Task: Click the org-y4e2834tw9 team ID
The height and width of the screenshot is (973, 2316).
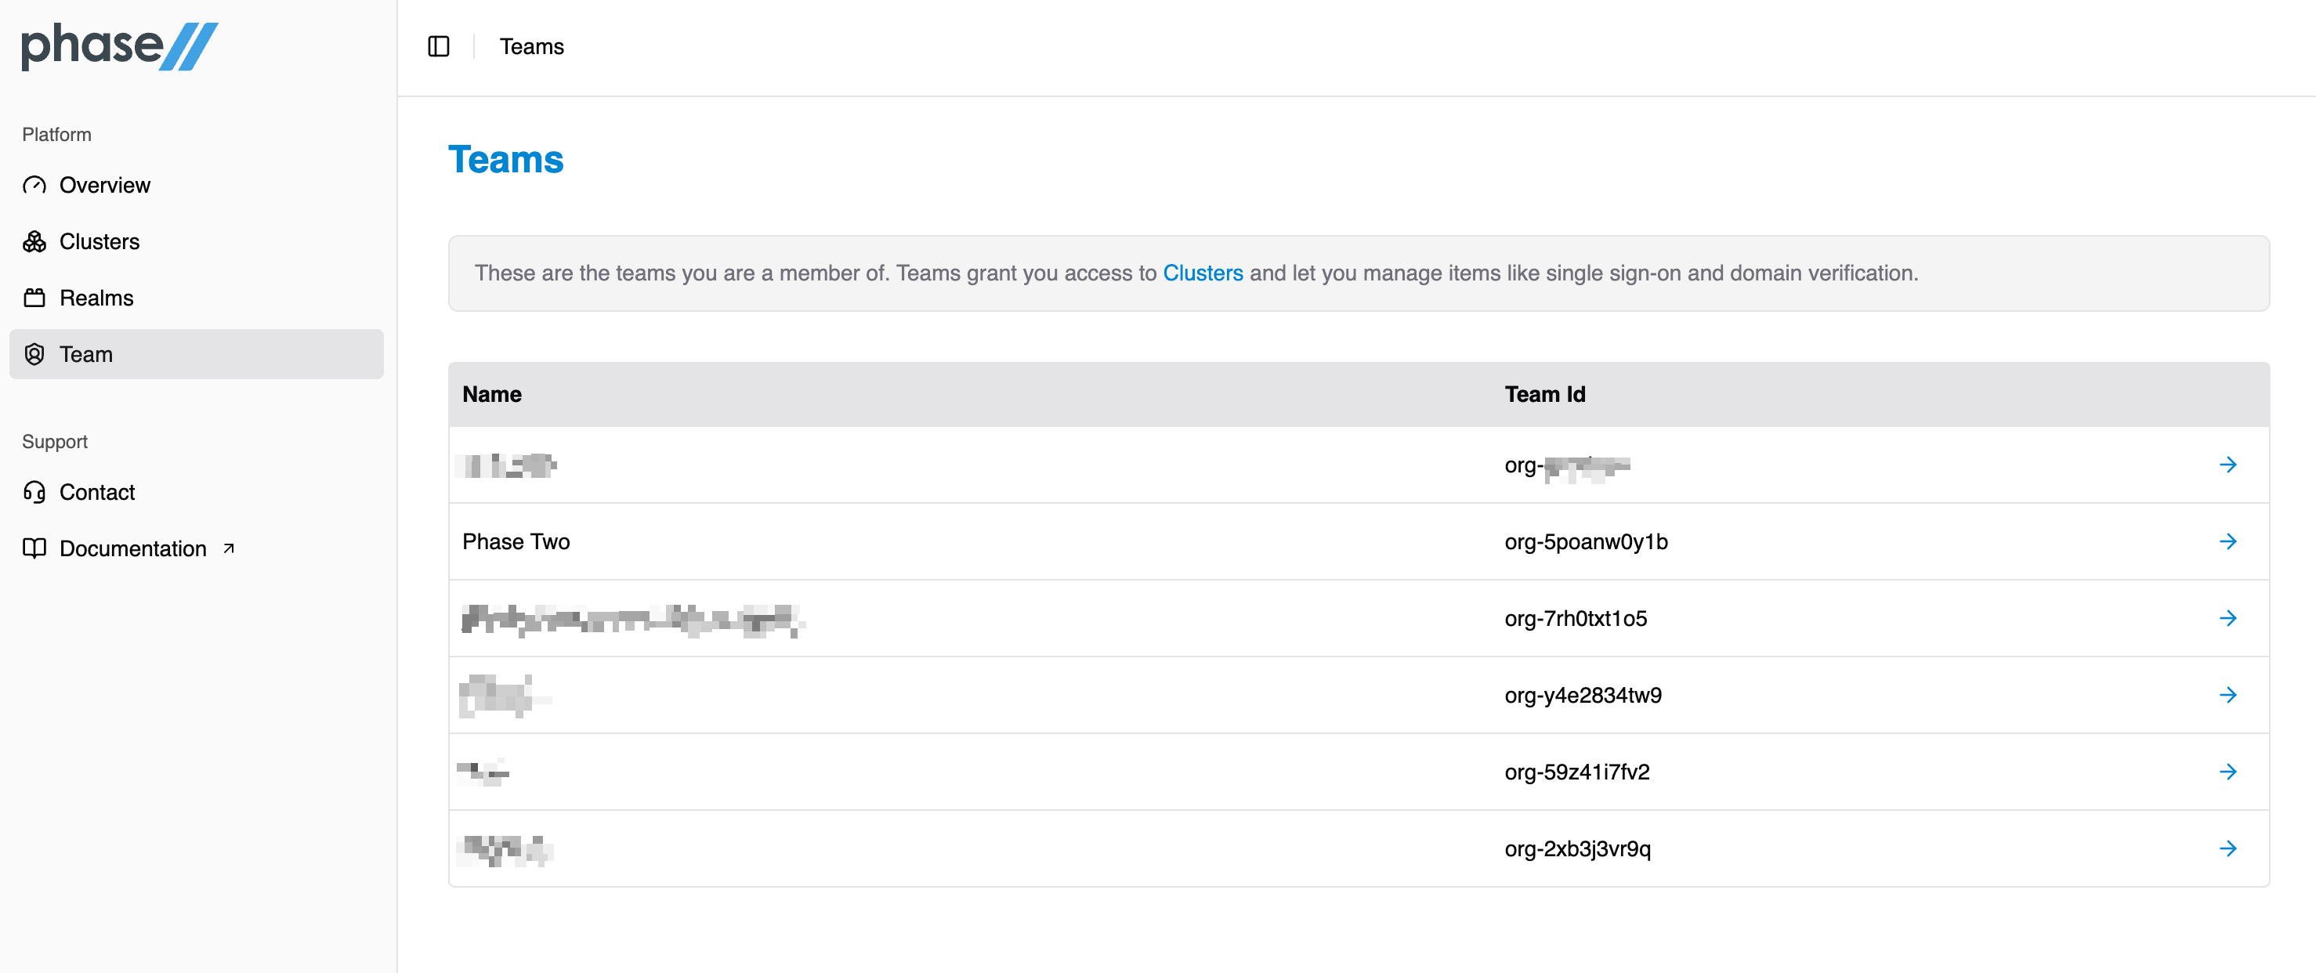Action: click(1583, 695)
